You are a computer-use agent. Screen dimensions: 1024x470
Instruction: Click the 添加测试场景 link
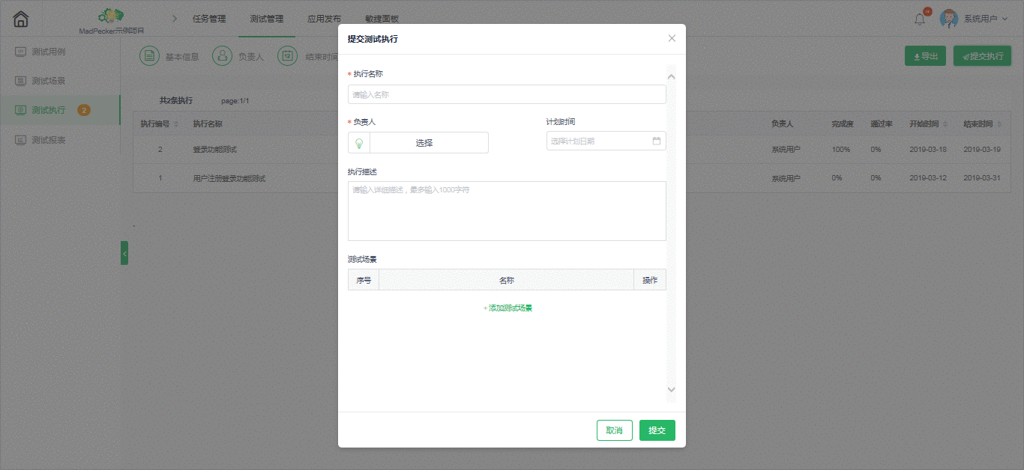[x=507, y=307]
